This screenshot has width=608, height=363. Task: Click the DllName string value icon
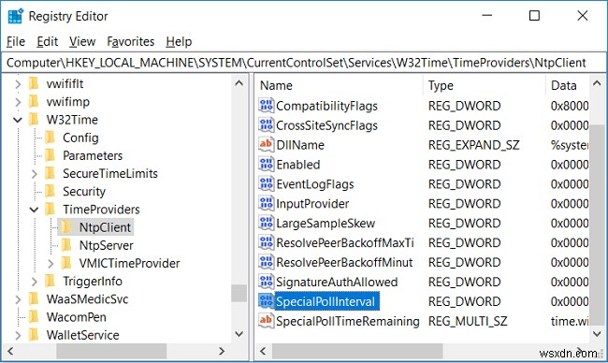pyautogui.click(x=266, y=145)
